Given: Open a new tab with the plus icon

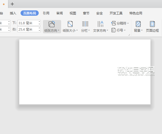Looking at the screenshot, I should click(x=12, y=4).
